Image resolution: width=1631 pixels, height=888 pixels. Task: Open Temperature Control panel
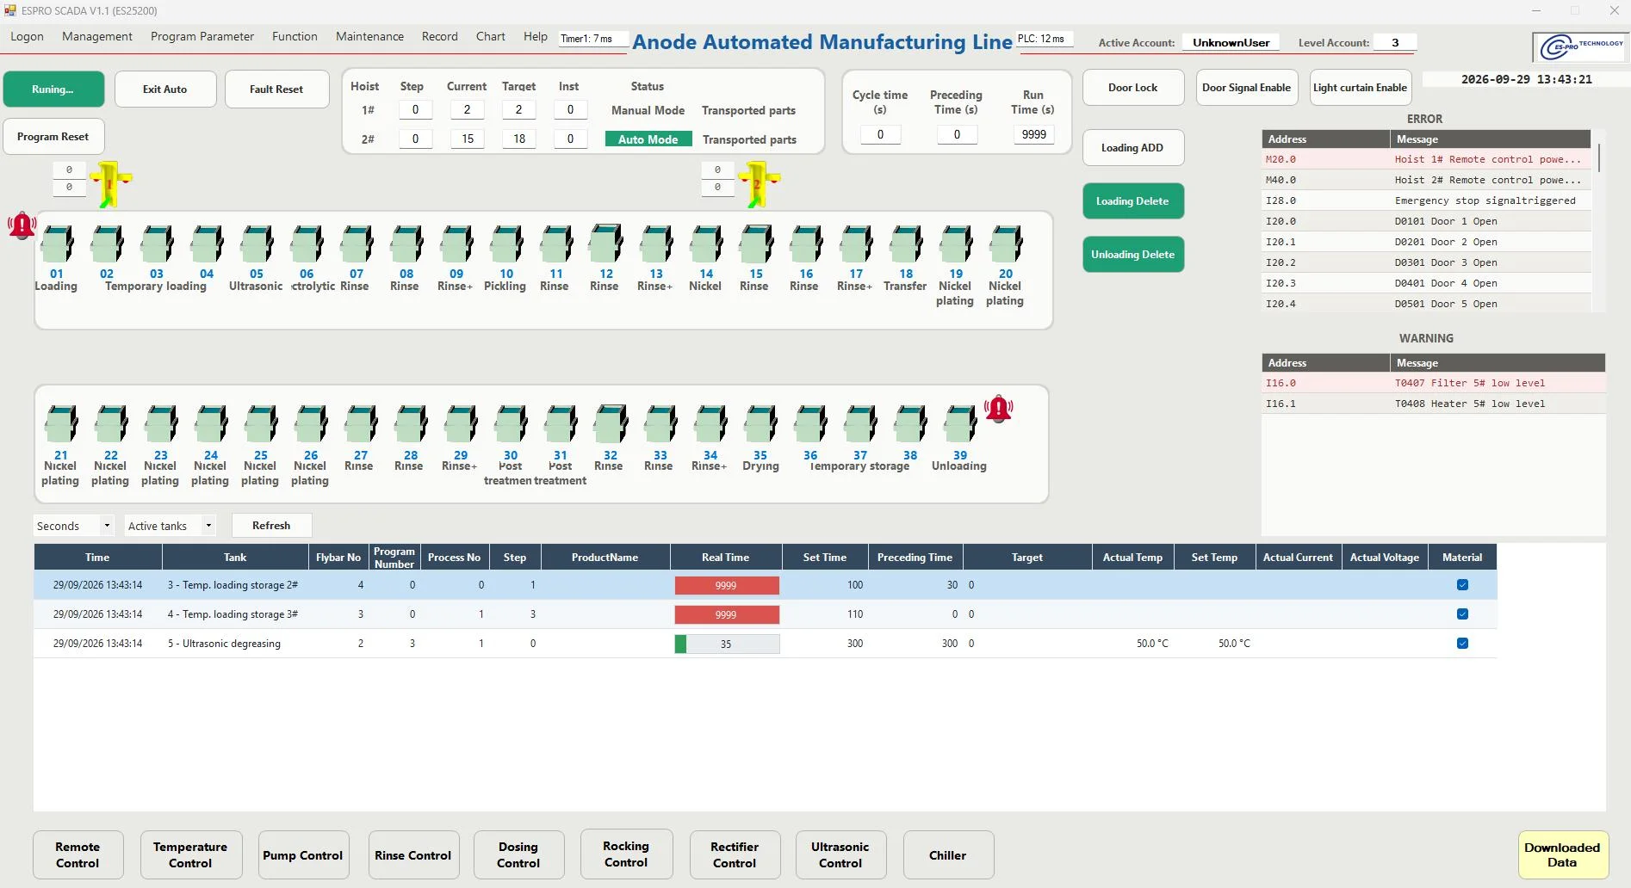point(190,855)
